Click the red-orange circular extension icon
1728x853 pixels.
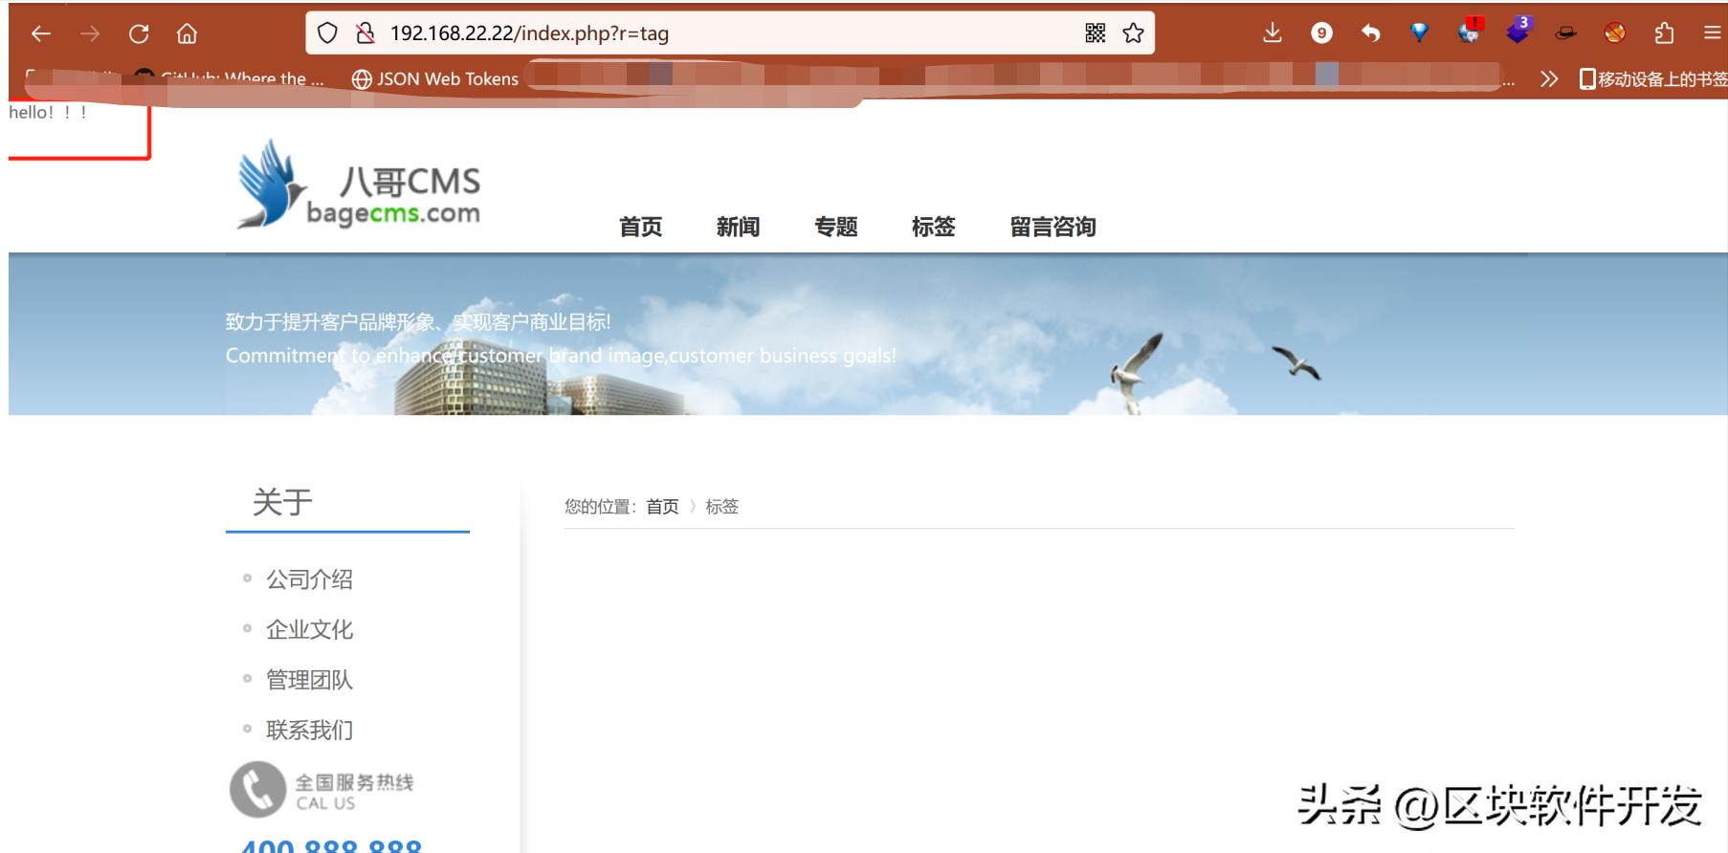(x=1615, y=33)
